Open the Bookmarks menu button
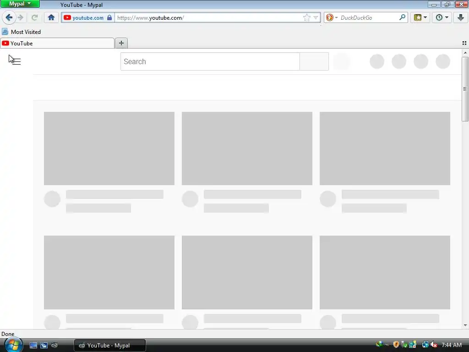The image size is (469, 352). 420,18
